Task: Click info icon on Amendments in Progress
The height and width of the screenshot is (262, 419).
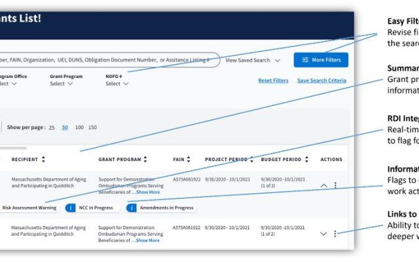Action: [132, 208]
